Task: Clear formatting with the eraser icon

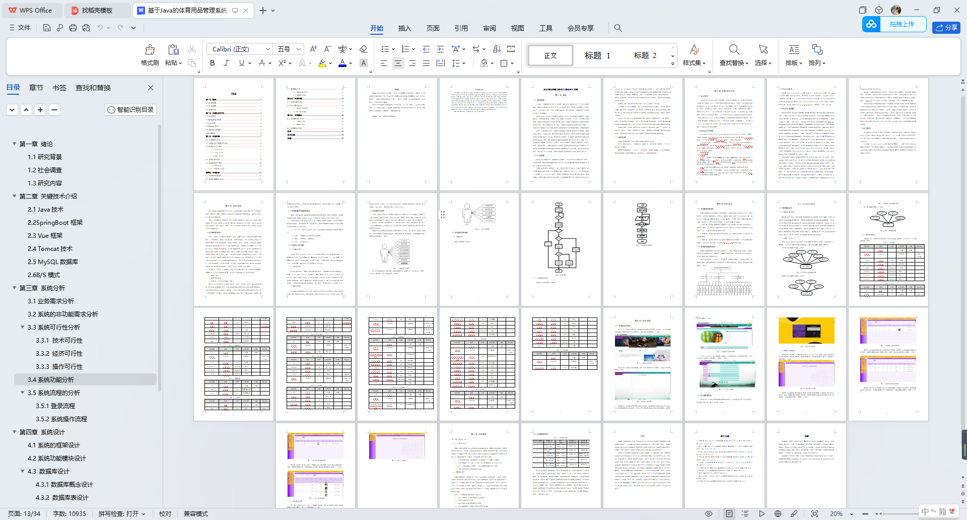Action: 363,49
